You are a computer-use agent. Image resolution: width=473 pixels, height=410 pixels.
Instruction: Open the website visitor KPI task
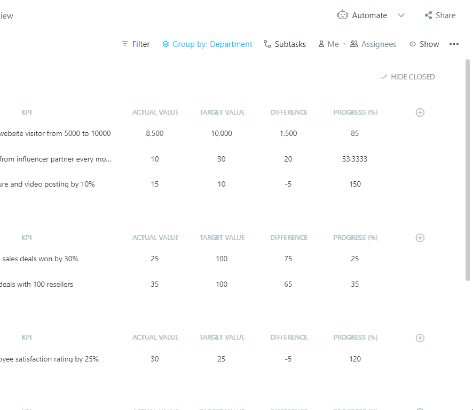56,133
